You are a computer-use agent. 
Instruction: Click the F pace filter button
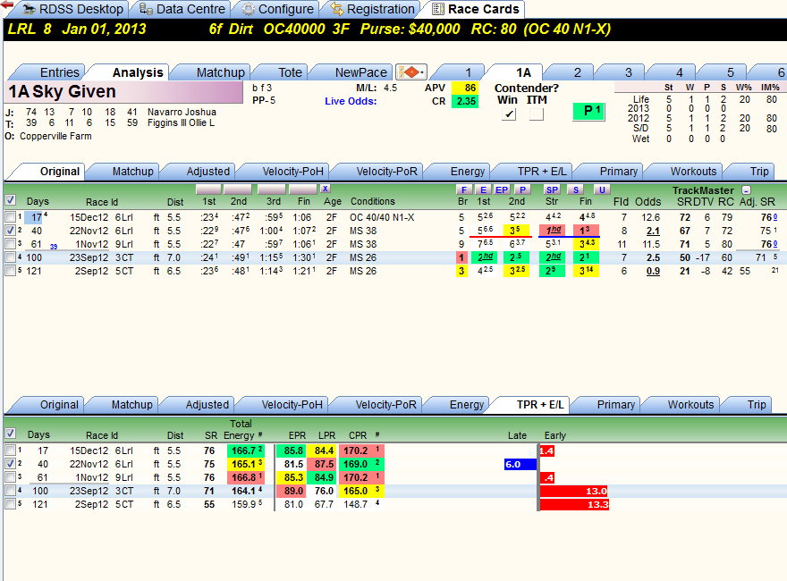pos(464,189)
